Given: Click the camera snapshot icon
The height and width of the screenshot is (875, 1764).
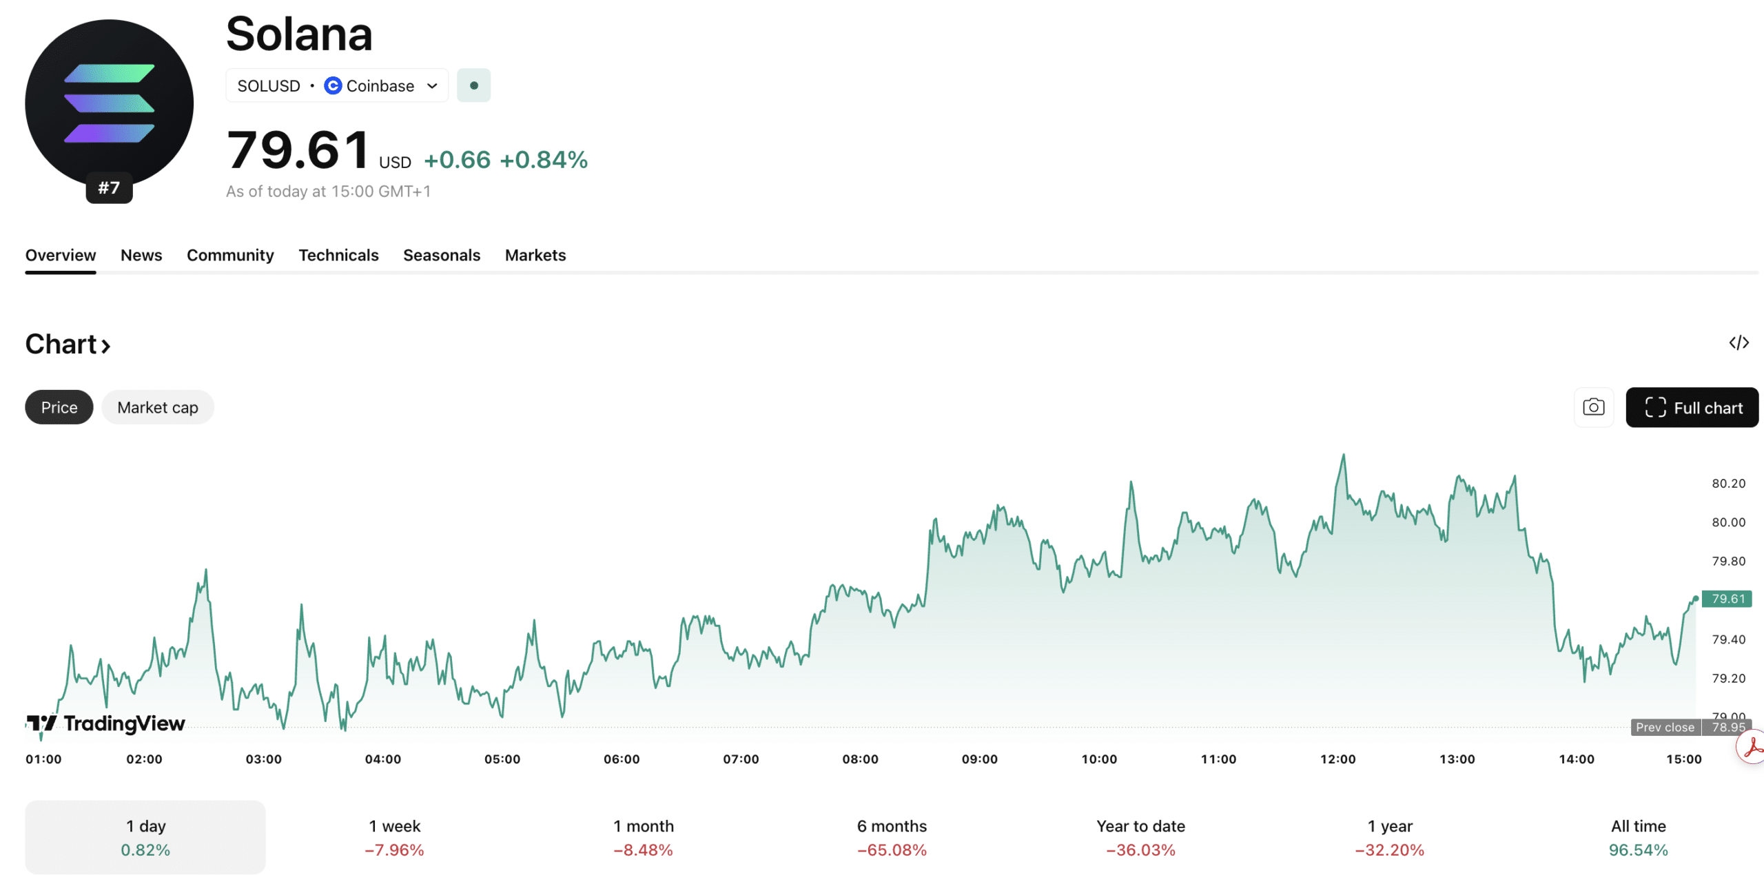Looking at the screenshot, I should pos(1593,407).
